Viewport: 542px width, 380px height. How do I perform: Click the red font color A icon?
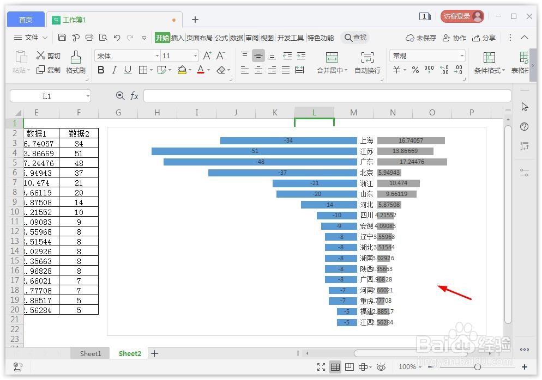click(201, 70)
